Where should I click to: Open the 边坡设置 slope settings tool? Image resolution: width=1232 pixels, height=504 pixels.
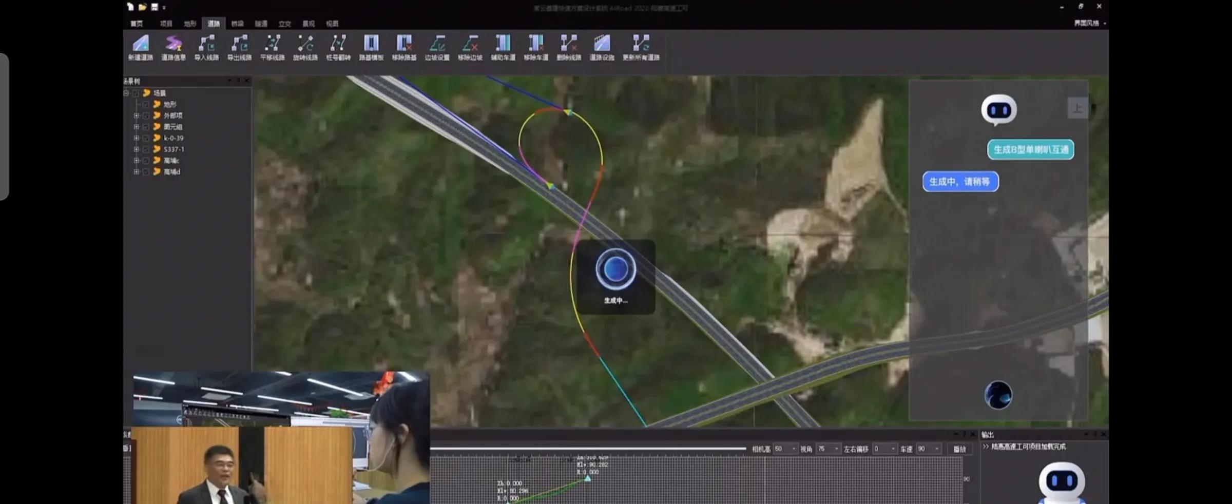coord(437,48)
